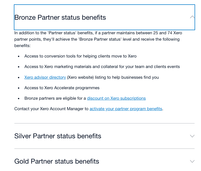Expand Gold section using its down chevron
The width and height of the screenshot is (201, 171).
[192, 162]
